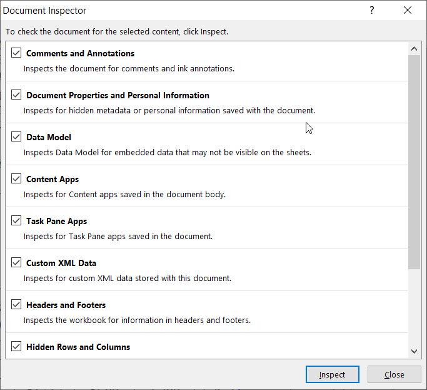Image resolution: width=427 pixels, height=390 pixels.
Task: Disable the Content Apps inspection checkbox
Action: pyautogui.click(x=16, y=179)
